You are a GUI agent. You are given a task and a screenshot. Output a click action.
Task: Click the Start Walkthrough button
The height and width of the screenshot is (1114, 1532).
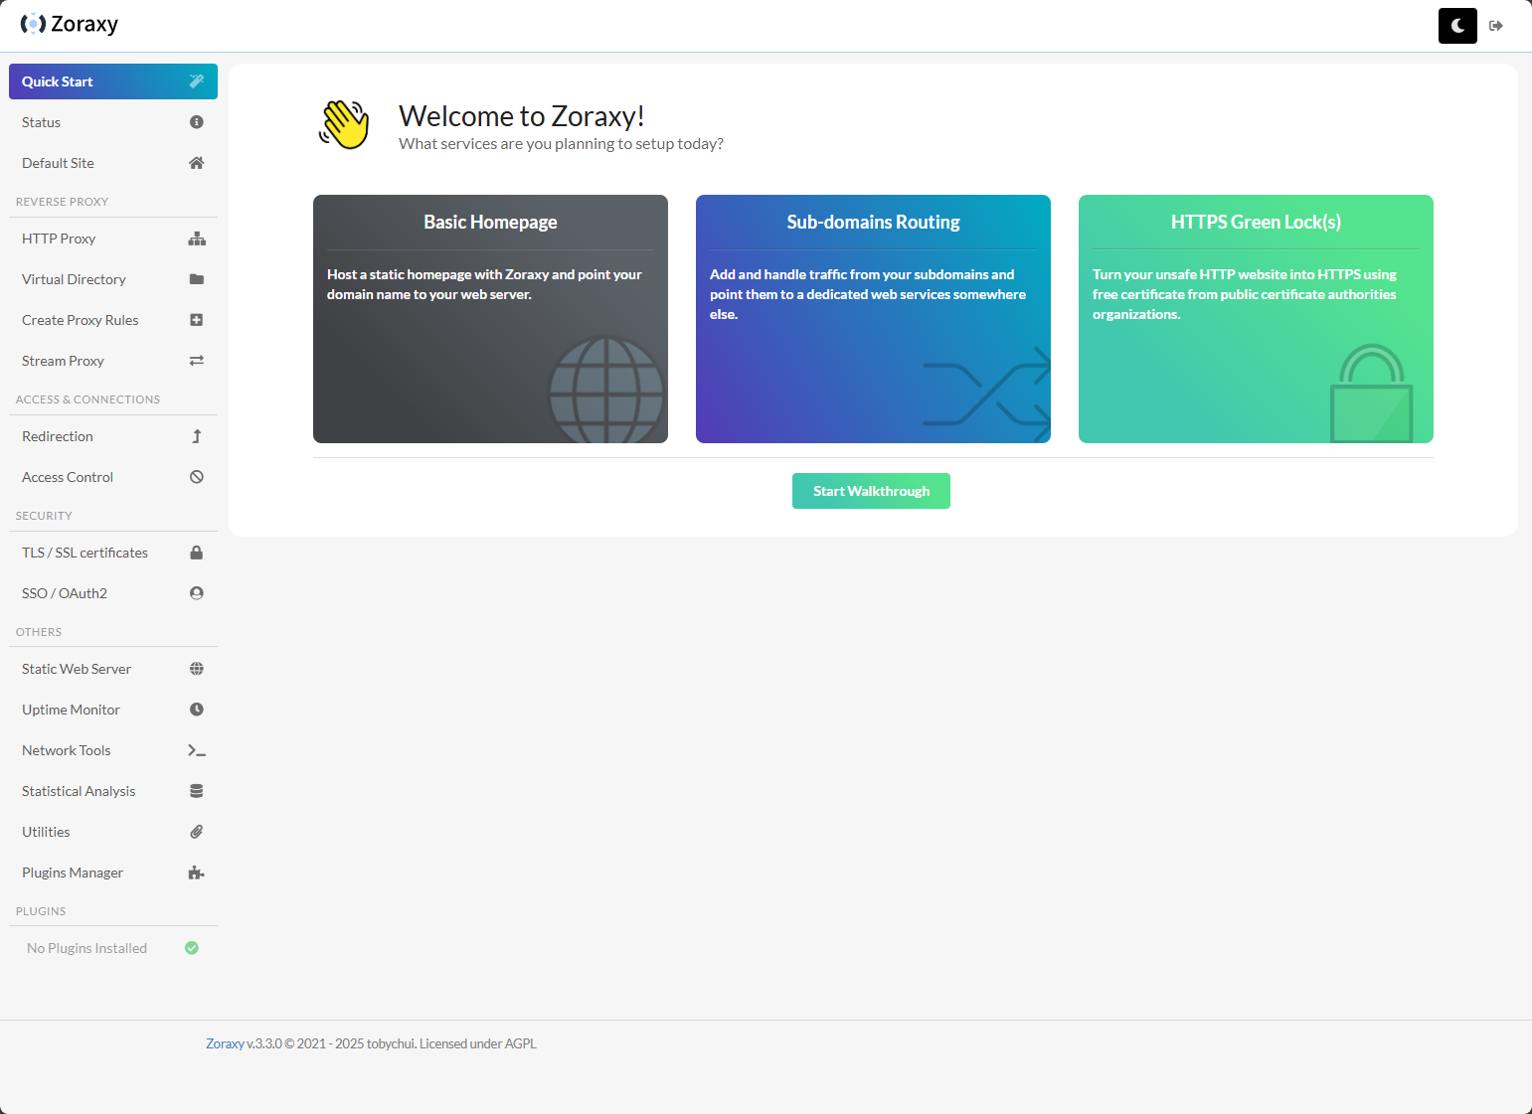click(871, 491)
